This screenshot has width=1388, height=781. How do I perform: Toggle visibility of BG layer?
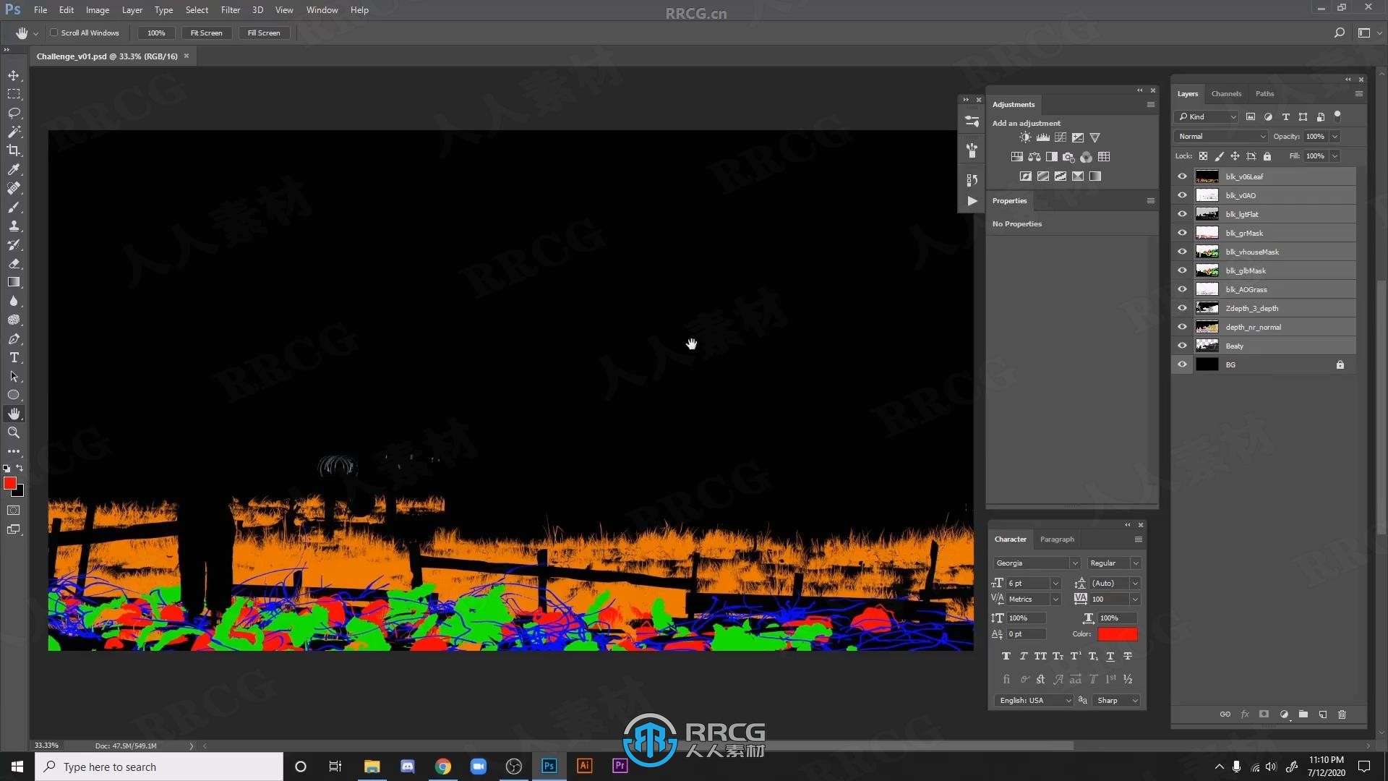click(1182, 364)
